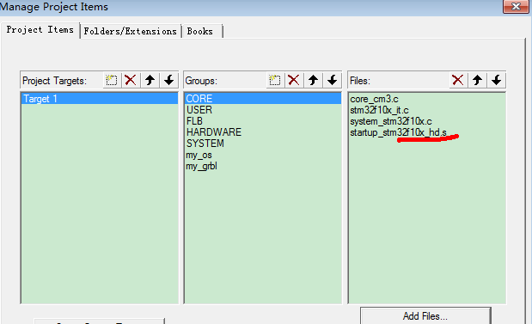Delete the selected group
The width and height of the screenshot is (532, 324).
293,81
